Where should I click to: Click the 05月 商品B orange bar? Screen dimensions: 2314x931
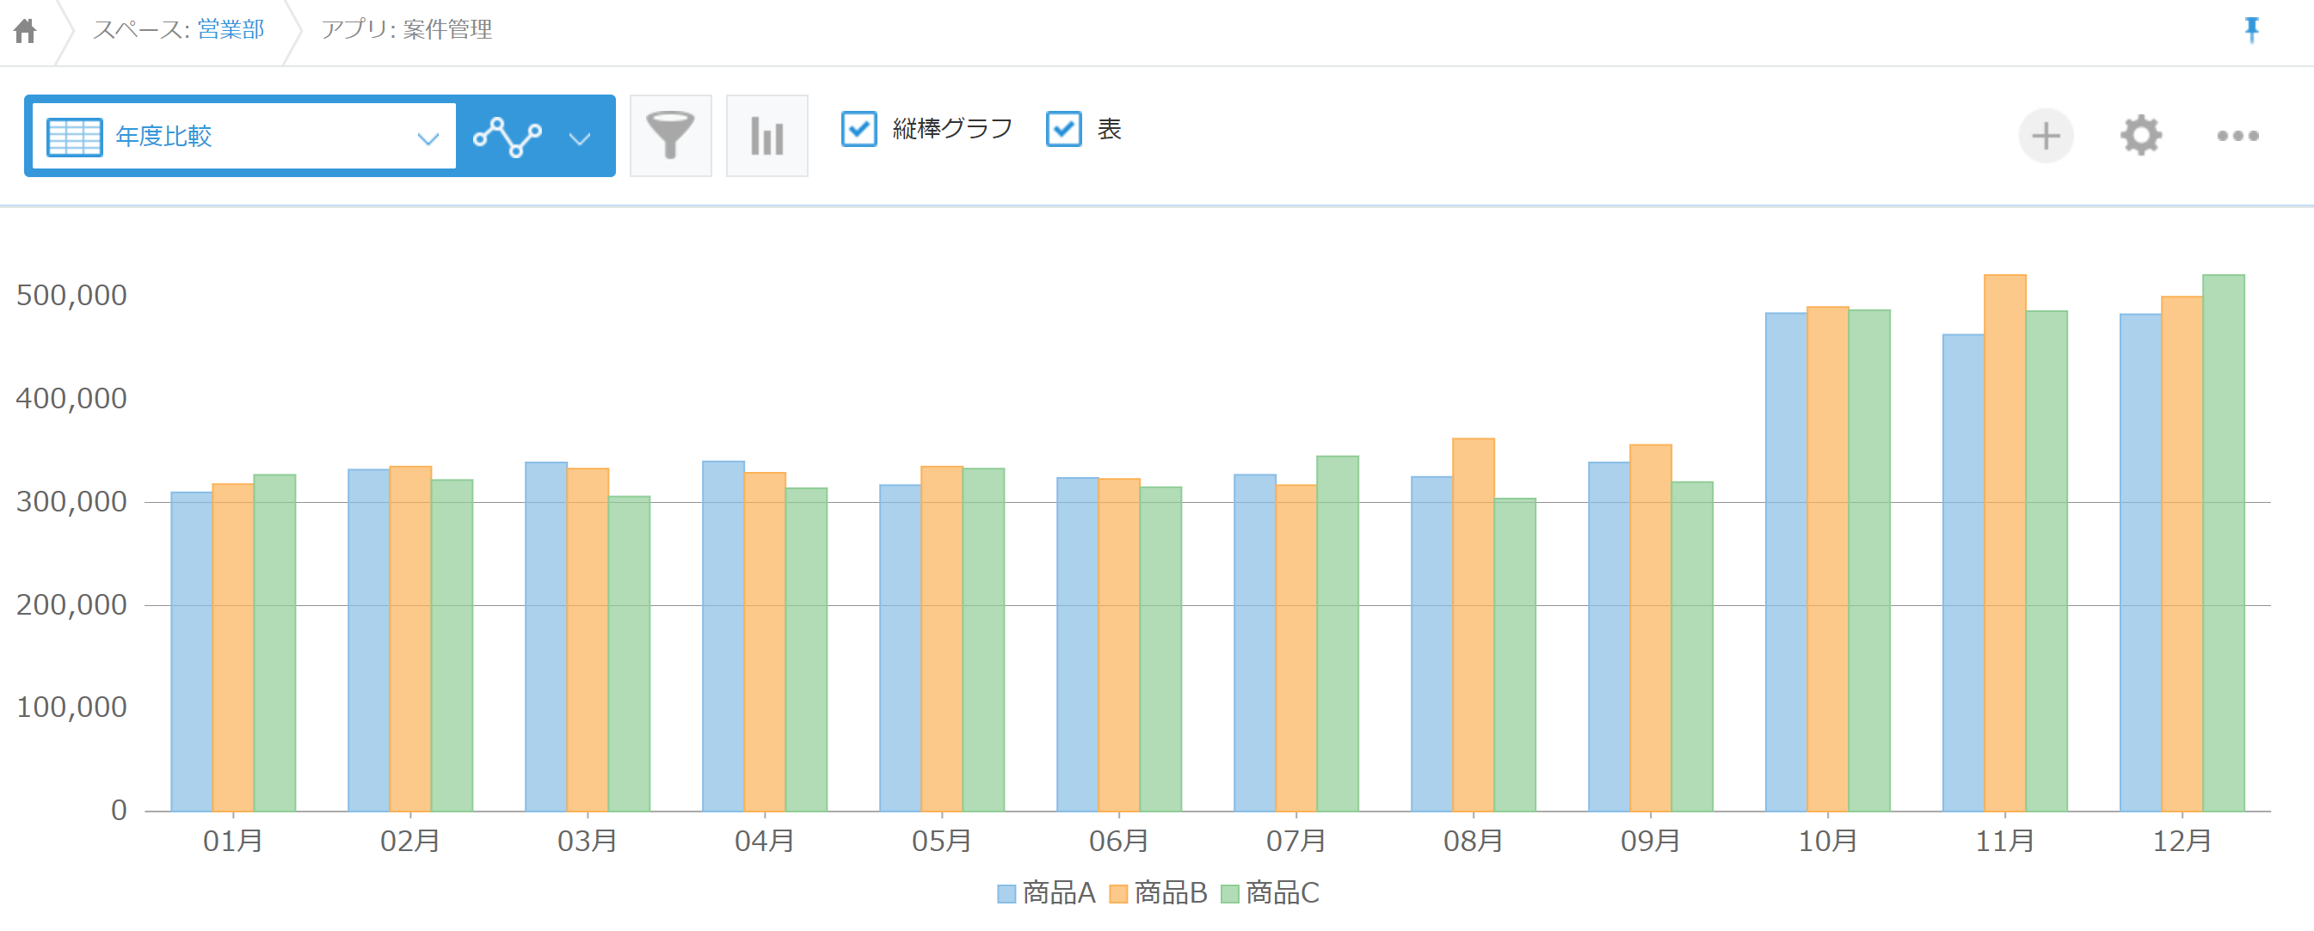click(941, 640)
